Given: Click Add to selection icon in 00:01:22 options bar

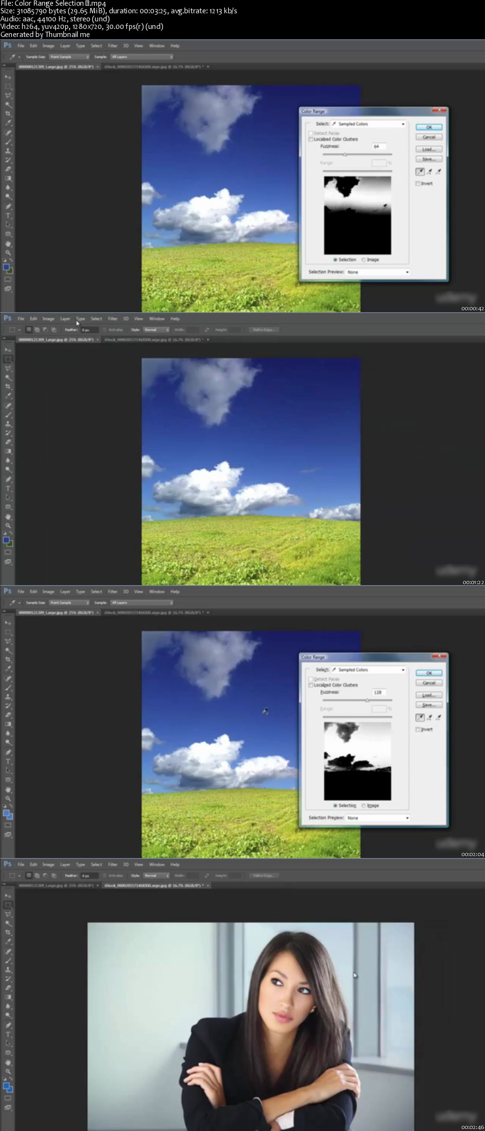Looking at the screenshot, I should click(37, 330).
